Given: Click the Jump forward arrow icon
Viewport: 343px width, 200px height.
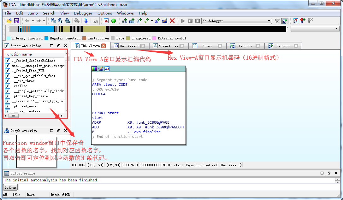Looking at the screenshot, I should (38, 21).
